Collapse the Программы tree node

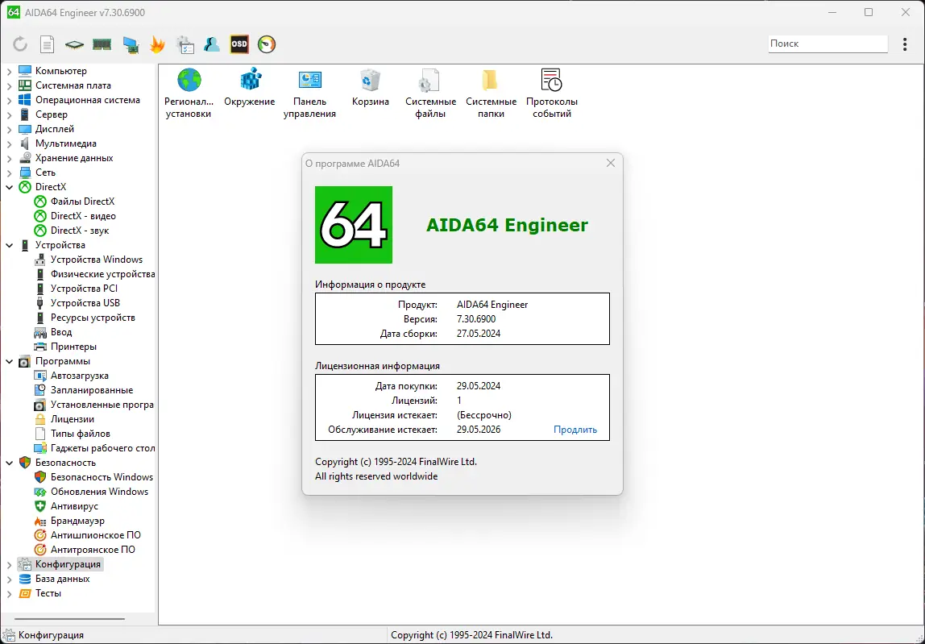[x=10, y=361]
